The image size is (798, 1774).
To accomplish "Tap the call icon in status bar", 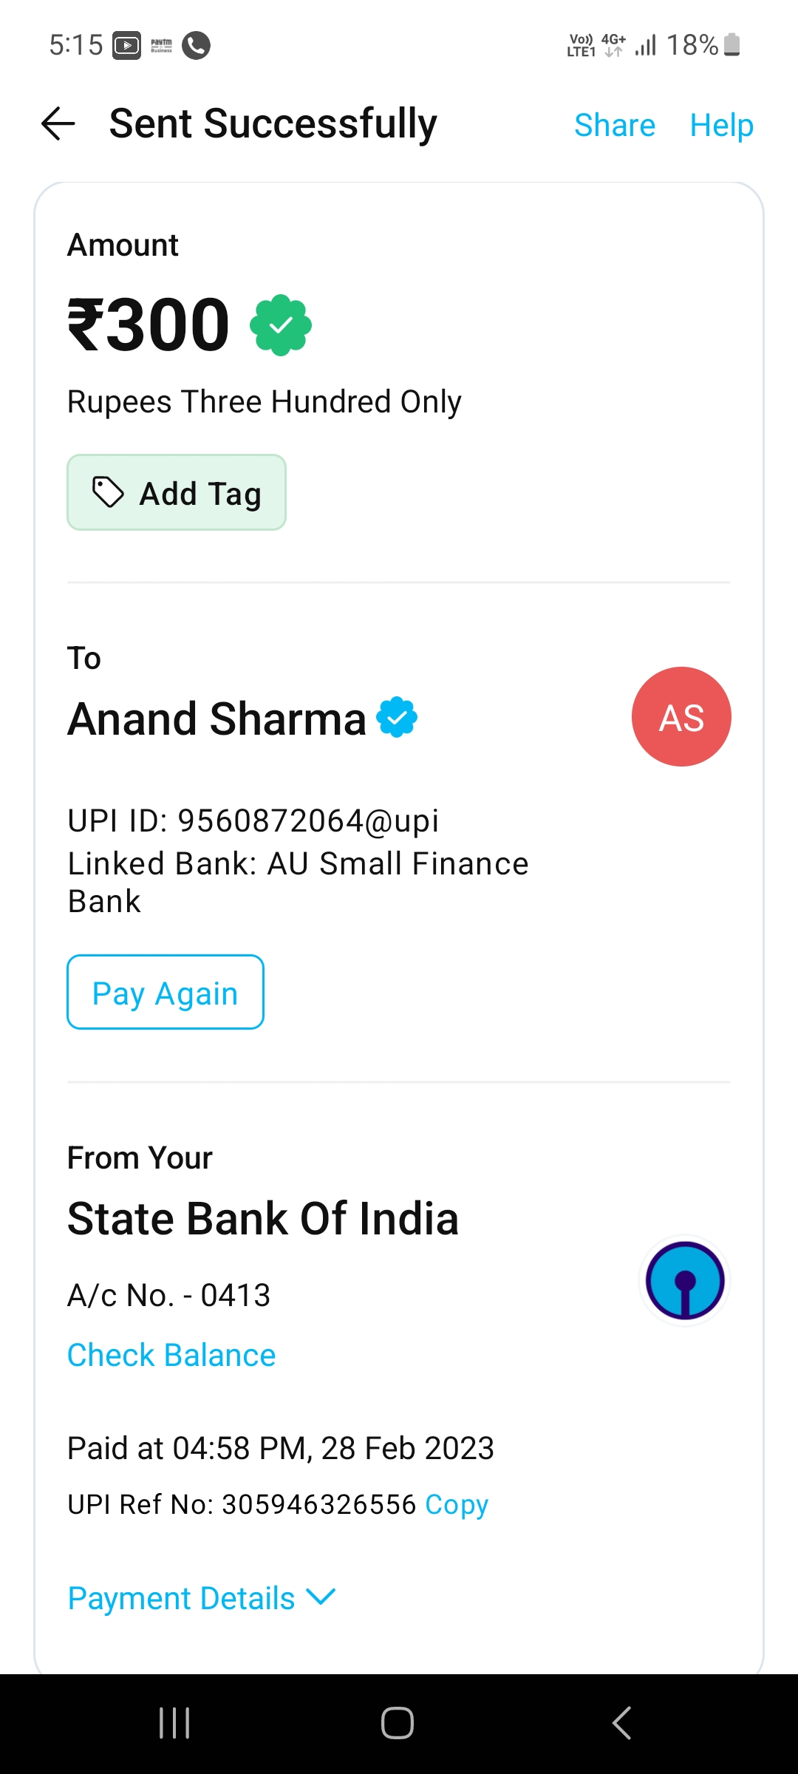I will (196, 45).
